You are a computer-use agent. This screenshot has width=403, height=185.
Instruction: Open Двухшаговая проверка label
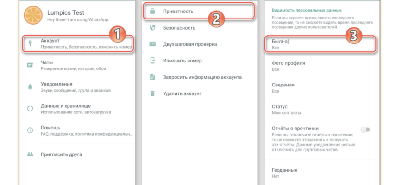pos(189,44)
